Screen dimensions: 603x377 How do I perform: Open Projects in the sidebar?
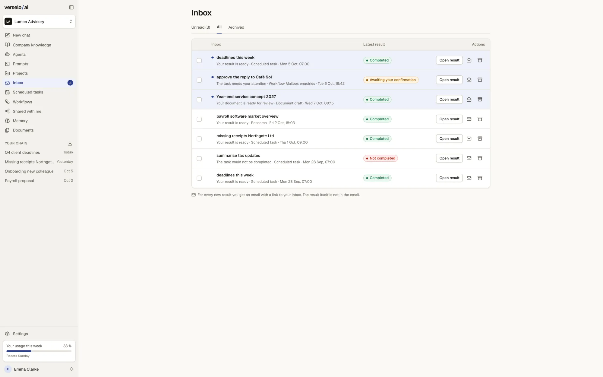pyautogui.click(x=39, y=73)
